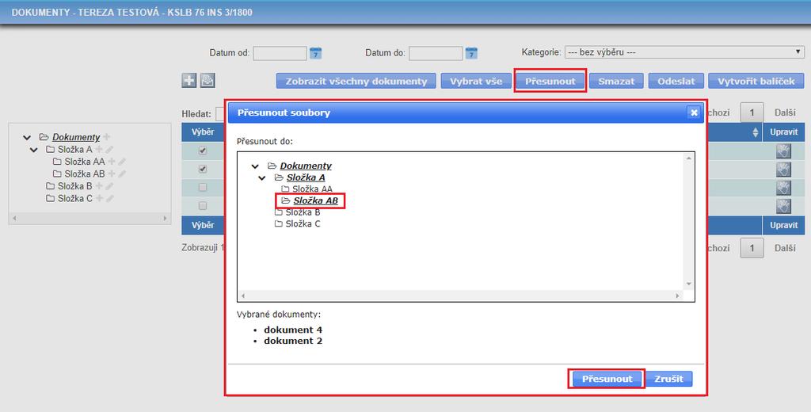Screen dimensions: 811x412
Task: Select Složka A in the dialog tree
Action: coord(306,177)
